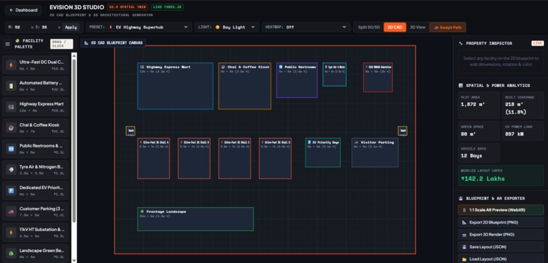Click the hamburger menu icon beside Facility Palette

pyautogui.click(x=7, y=44)
